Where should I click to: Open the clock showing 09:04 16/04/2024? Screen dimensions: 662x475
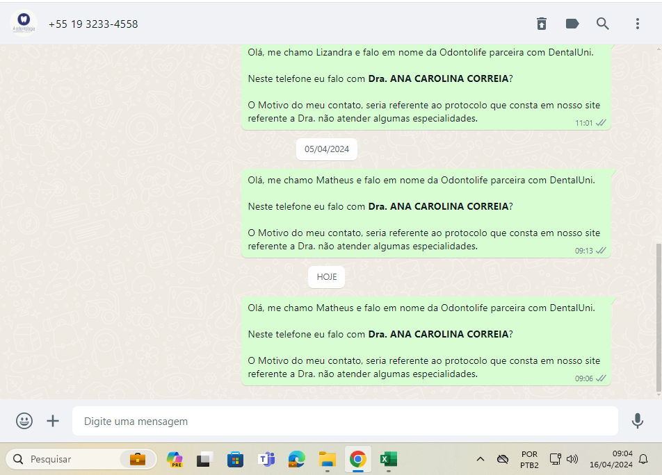coord(611,459)
